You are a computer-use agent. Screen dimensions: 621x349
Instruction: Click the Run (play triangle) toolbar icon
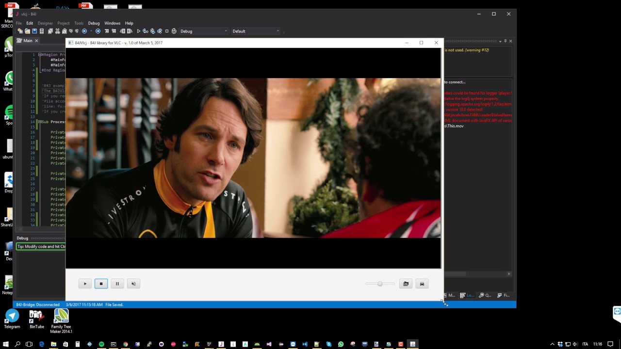(139, 31)
